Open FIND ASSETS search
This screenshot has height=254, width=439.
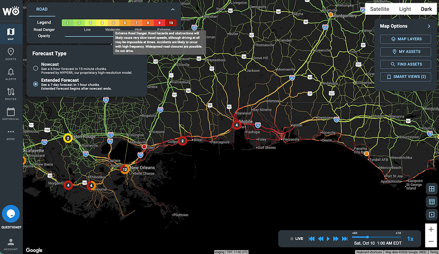tap(405, 64)
